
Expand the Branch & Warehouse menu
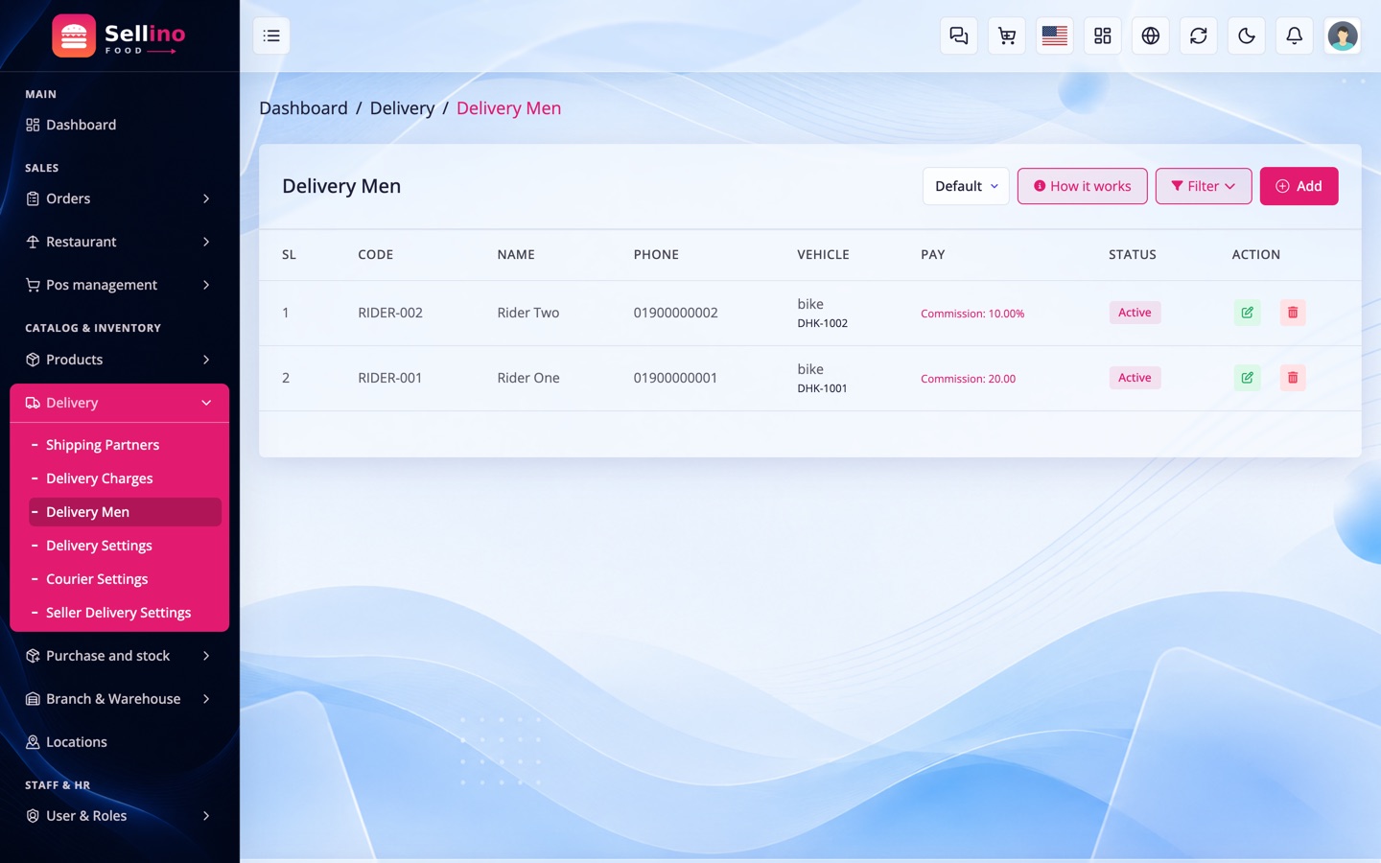[120, 699]
